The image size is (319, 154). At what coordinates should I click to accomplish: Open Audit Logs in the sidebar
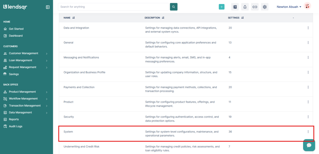[16, 126]
